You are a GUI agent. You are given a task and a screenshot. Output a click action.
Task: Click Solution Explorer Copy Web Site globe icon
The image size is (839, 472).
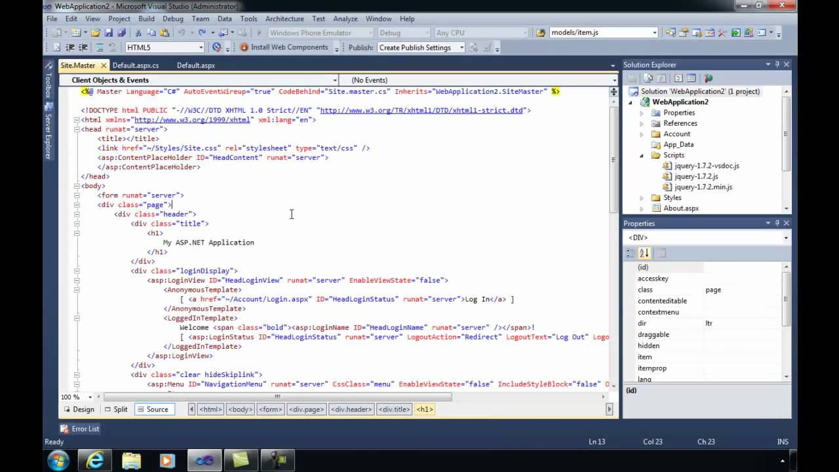(x=708, y=79)
